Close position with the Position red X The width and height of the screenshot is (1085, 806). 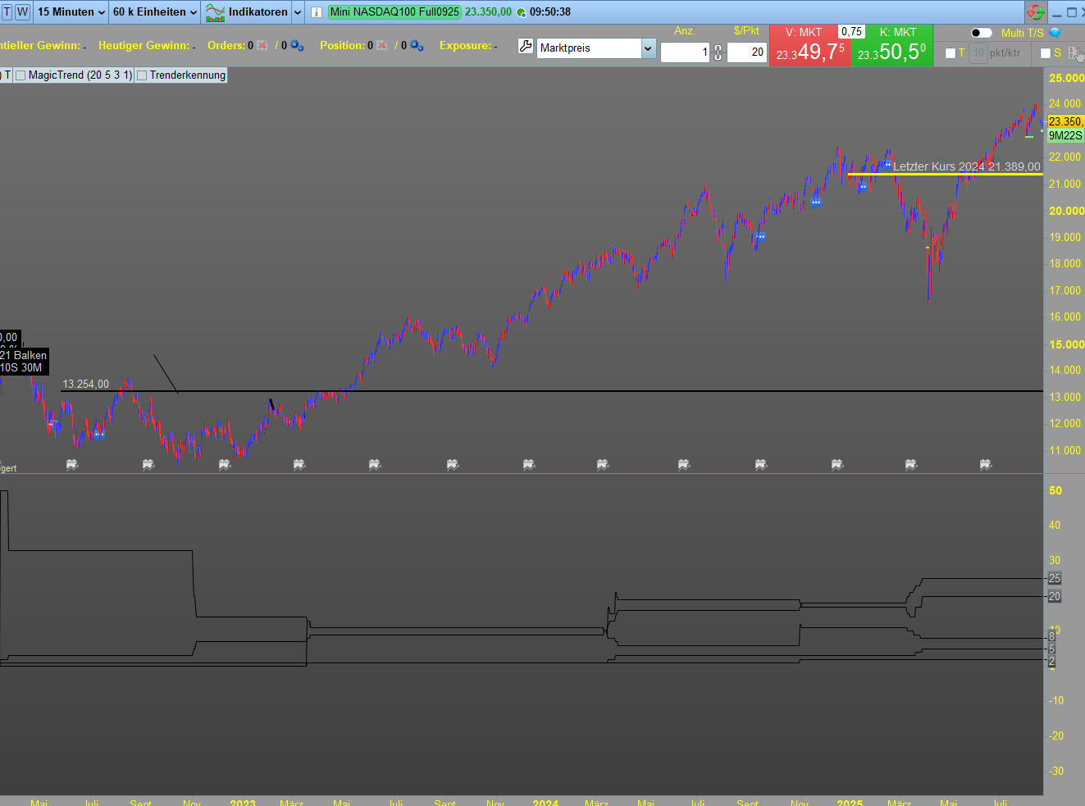[x=381, y=46]
